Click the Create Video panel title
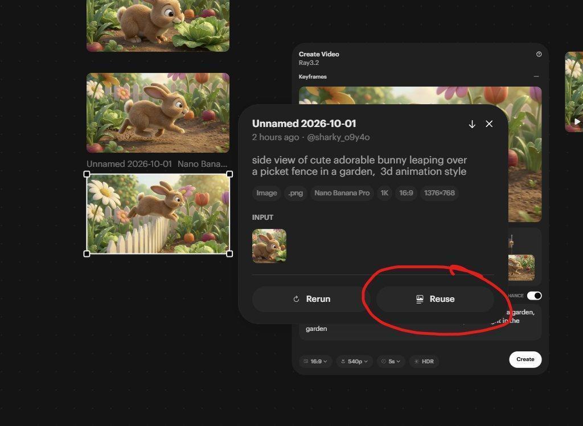Screen dimensions: 583x426 pos(319,54)
